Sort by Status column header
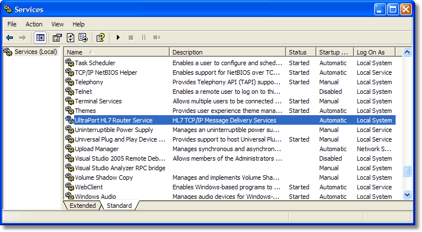This screenshot has height=232, width=422. pos(301,52)
